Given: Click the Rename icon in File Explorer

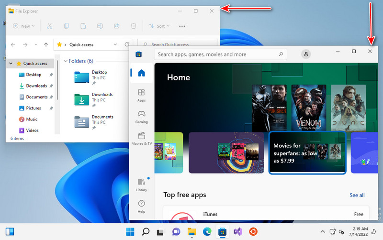Looking at the screenshot, I should point(100,26).
